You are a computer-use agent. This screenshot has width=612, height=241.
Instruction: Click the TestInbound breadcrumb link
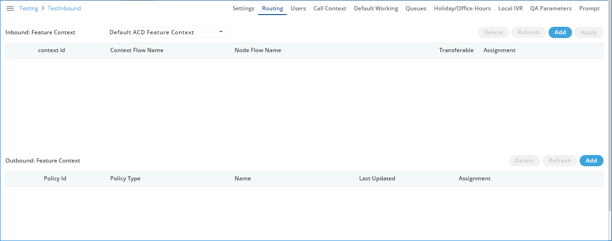click(x=64, y=8)
